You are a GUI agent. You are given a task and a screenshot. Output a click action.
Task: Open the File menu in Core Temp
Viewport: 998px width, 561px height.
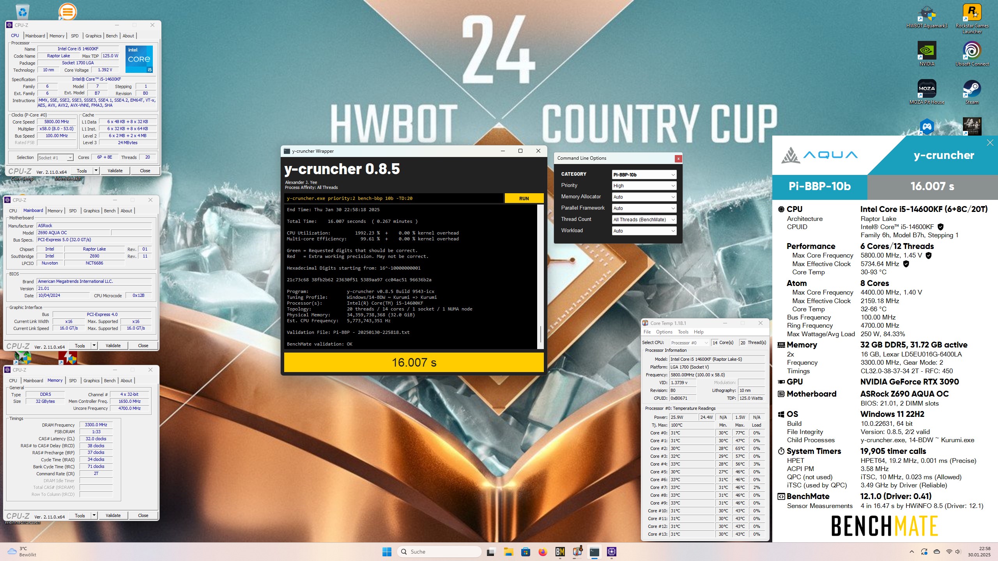(647, 332)
